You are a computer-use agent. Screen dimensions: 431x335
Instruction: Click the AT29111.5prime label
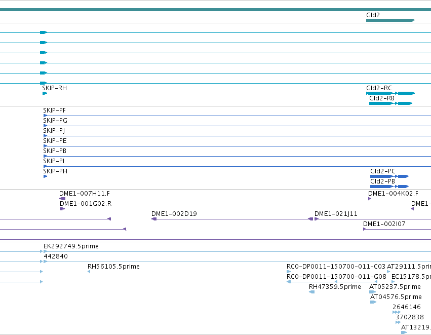(409, 267)
